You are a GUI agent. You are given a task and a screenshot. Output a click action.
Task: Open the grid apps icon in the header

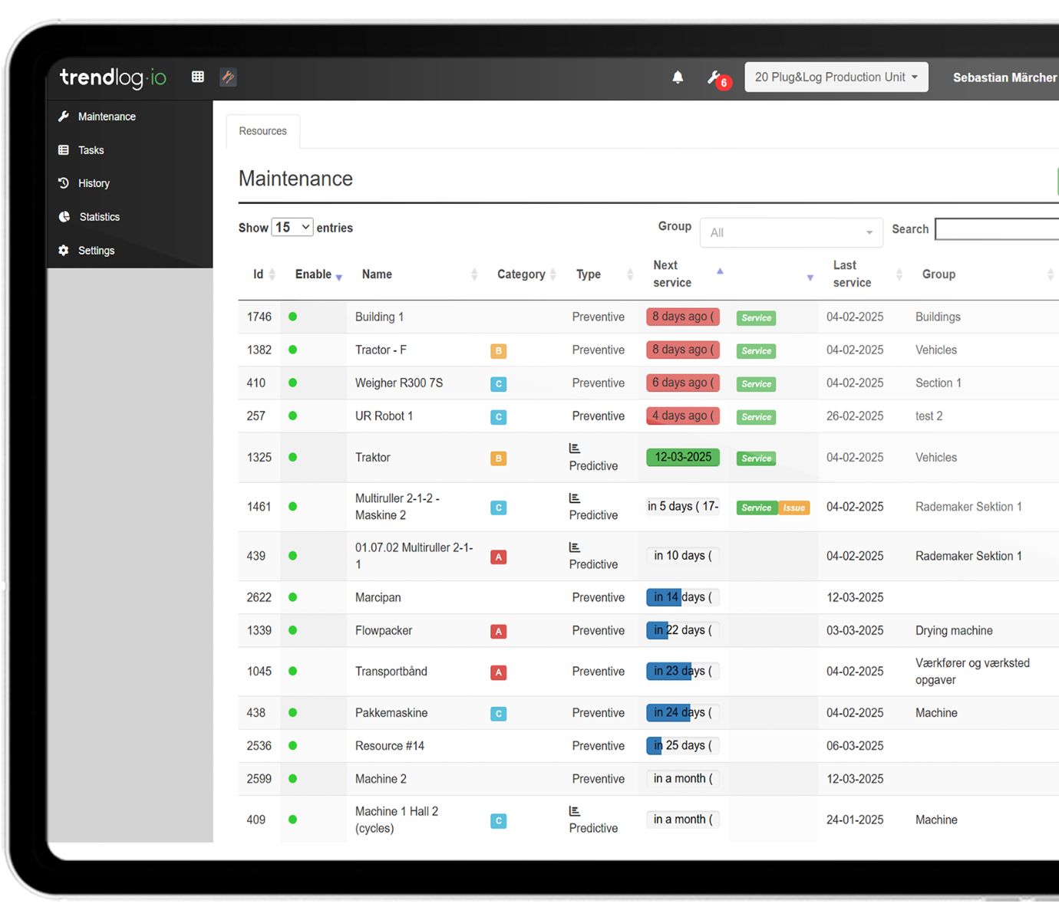tap(198, 77)
